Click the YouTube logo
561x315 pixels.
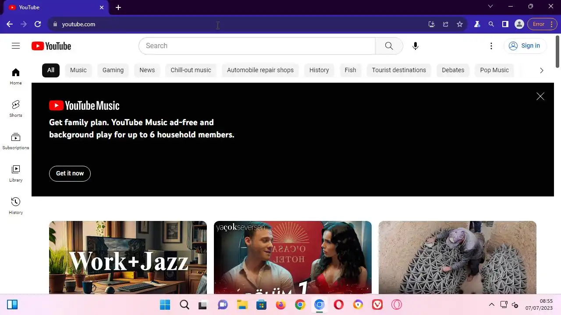click(x=51, y=46)
